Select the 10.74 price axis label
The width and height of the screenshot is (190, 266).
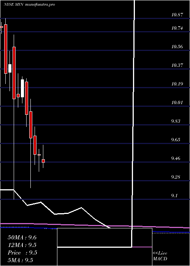177,28
